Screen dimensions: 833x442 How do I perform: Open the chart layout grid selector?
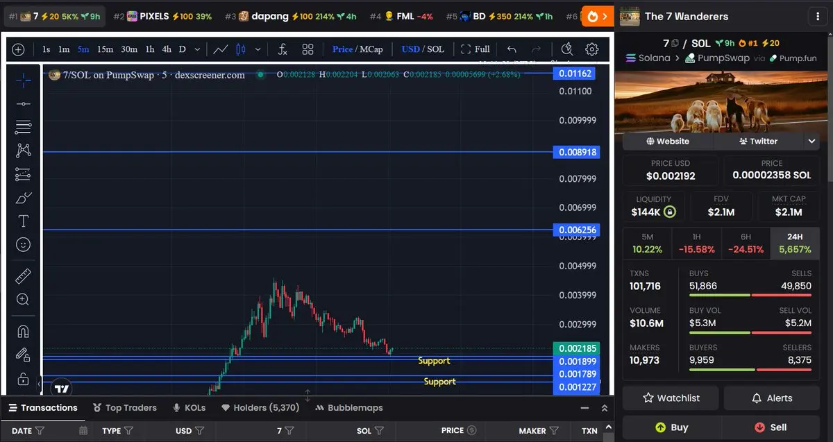(308, 49)
